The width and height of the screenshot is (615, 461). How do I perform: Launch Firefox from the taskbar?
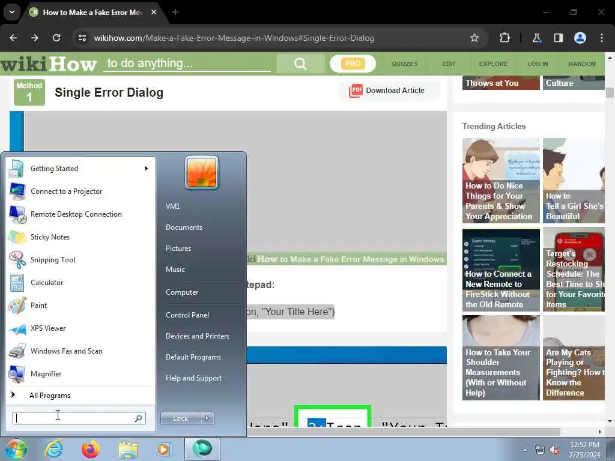point(91,449)
